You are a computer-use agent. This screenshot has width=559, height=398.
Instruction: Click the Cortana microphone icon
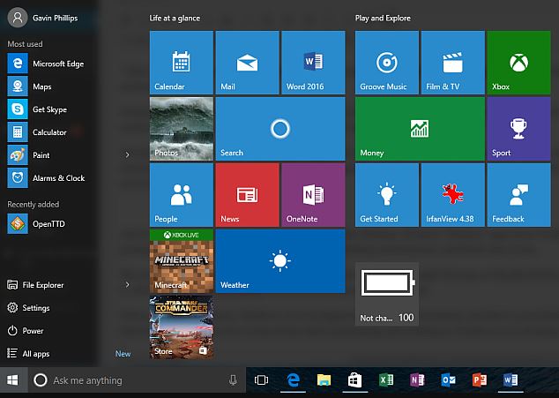233,380
